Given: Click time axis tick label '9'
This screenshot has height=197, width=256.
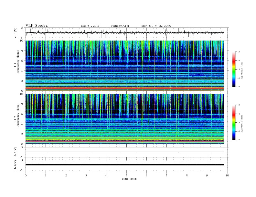Looking at the screenshot, I should tap(207, 175).
